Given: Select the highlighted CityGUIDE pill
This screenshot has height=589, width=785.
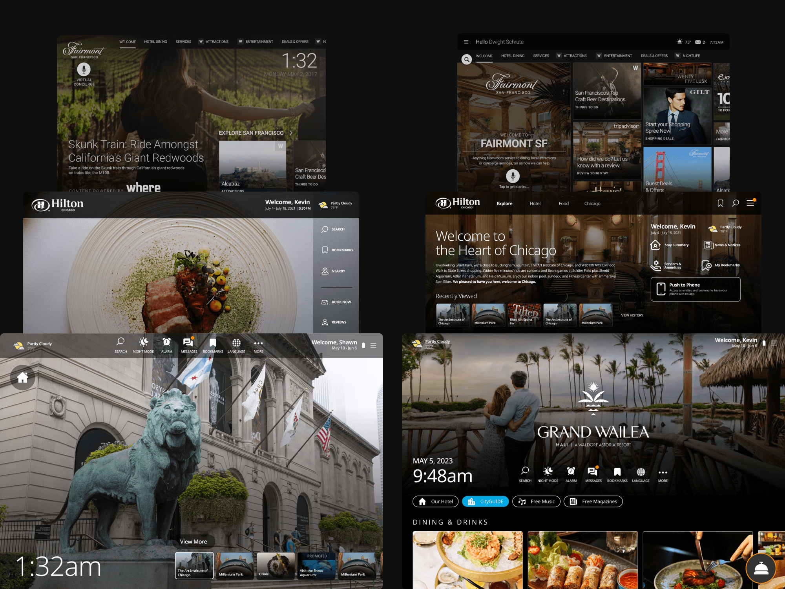Looking at the screenshot, I should 485,501.
